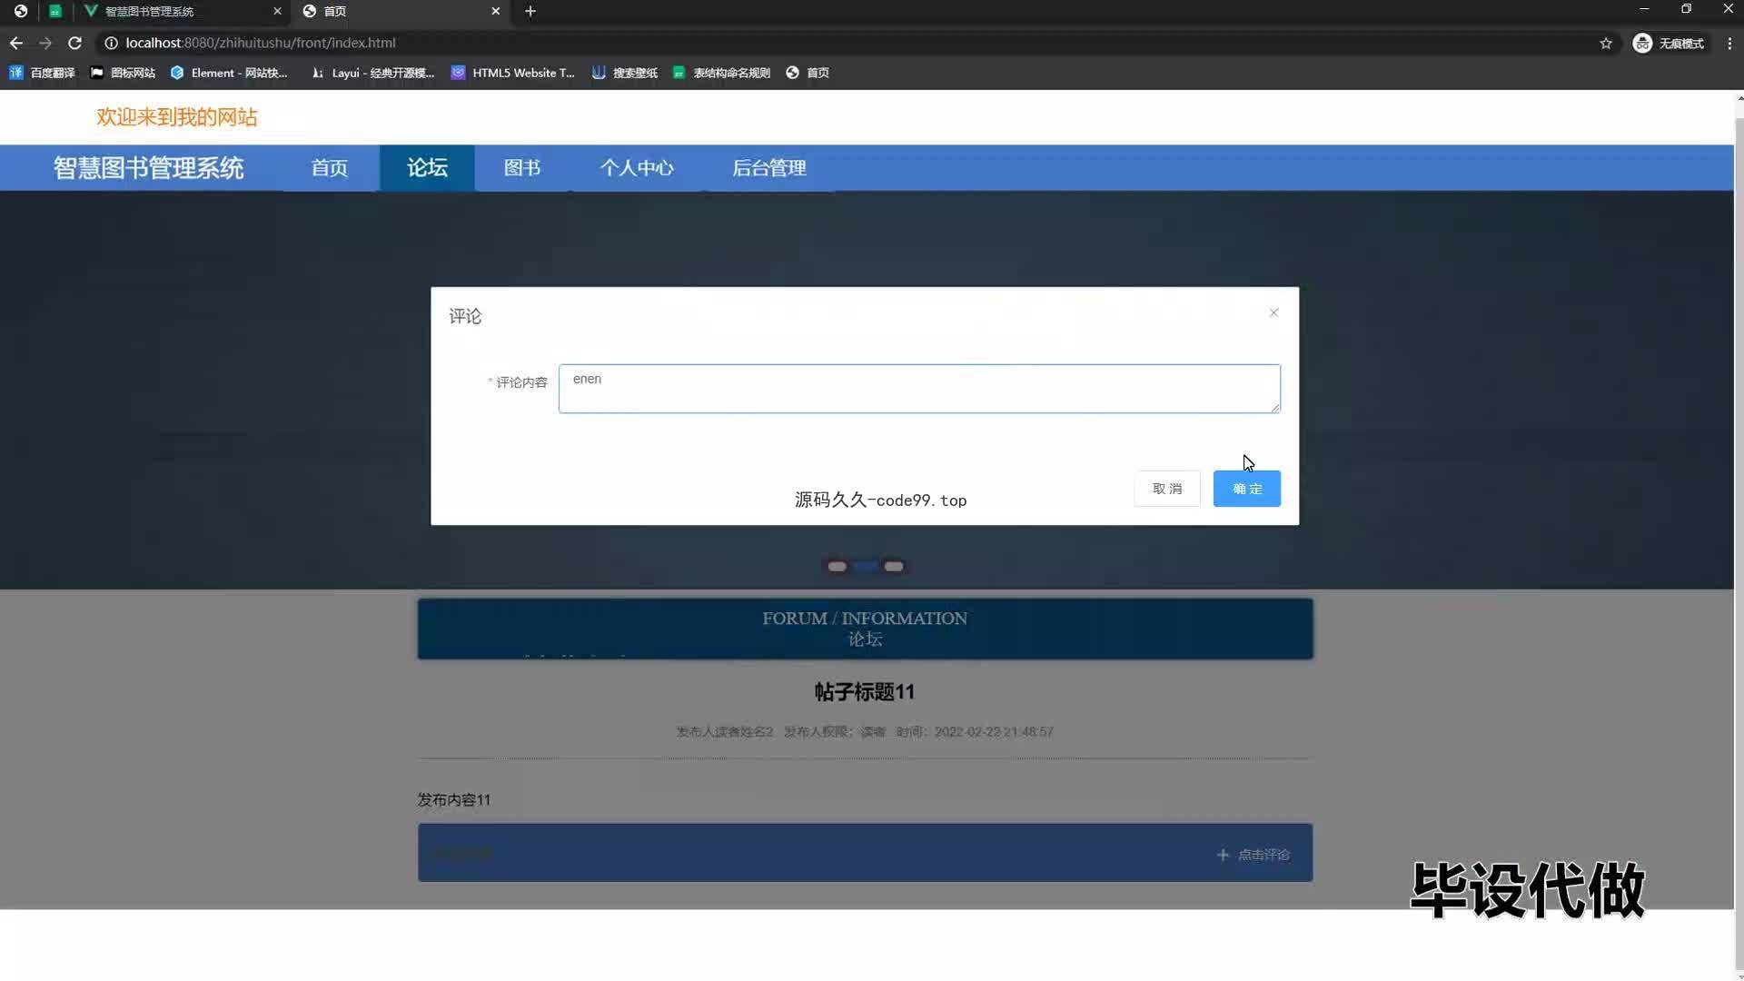
Task: Close the 评论 dialog with the X icon
Action: click(1273, 312)
